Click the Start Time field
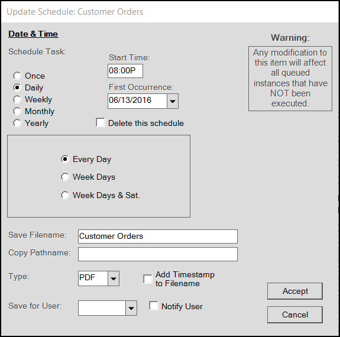Screen dimensions: 340x337 pos(125,71)
